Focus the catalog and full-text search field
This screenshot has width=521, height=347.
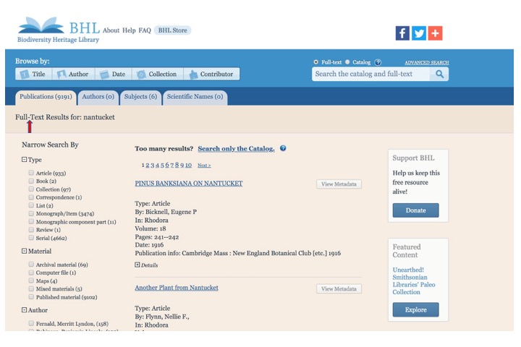(370, 74)
